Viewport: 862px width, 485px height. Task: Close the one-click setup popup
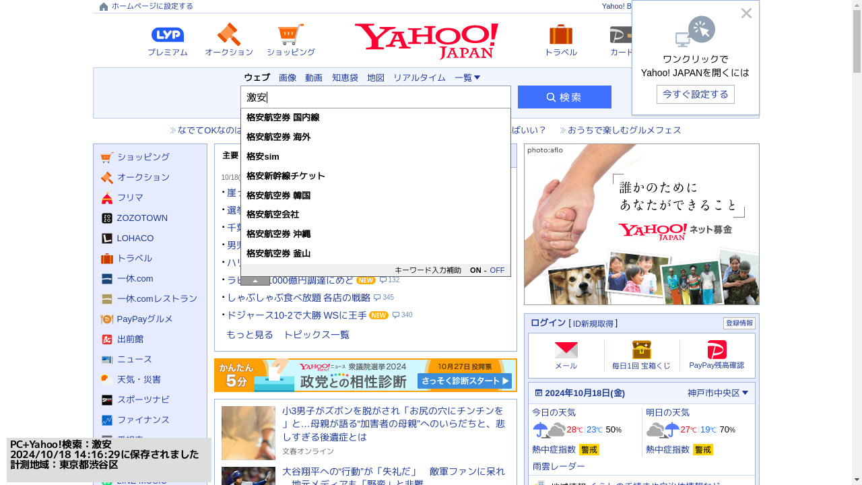(746, 13)
